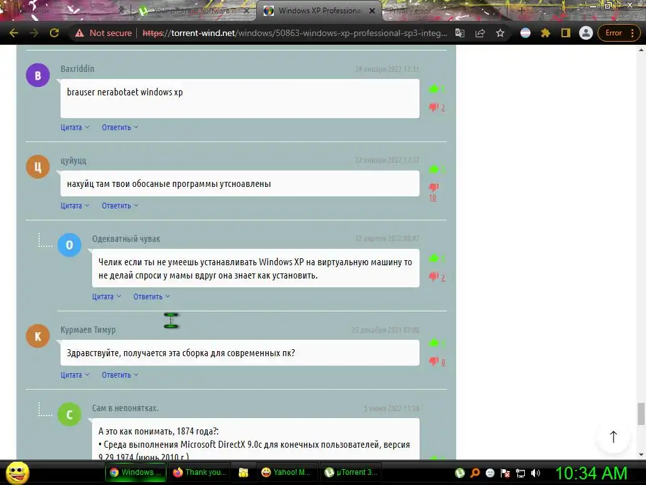
Task: Like Baxriddin's comment
Action: 433,88
